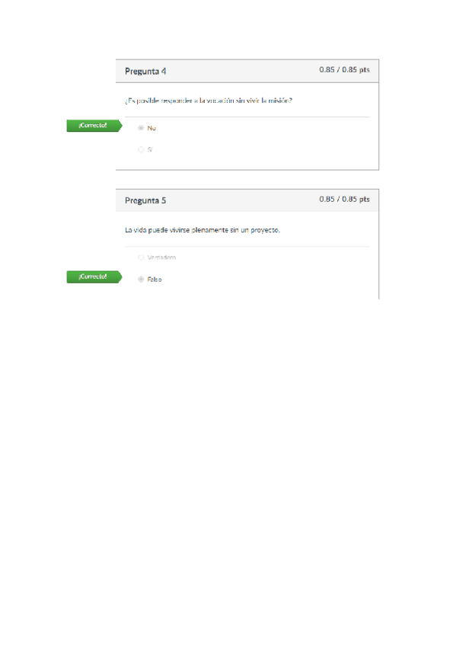Click the gray header bar of Pregunta 5 between title and score

[x=243, y=200]
